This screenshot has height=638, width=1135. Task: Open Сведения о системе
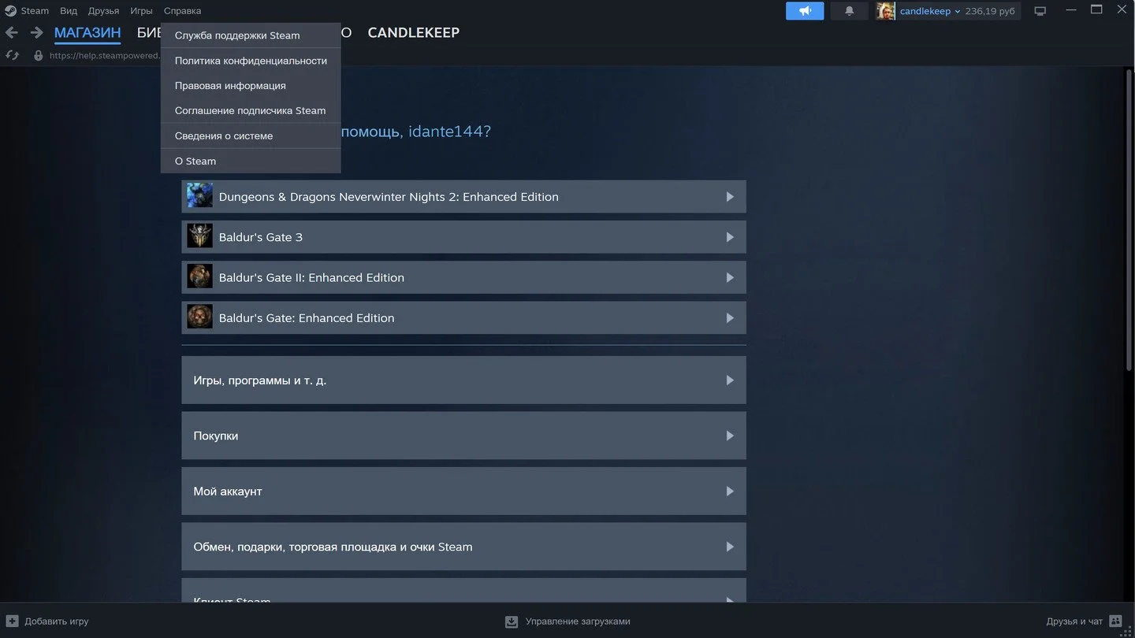point(251,136)
